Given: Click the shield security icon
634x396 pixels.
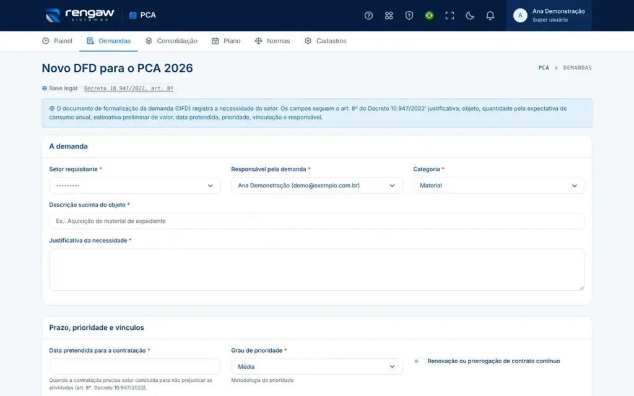Looking at the screenshot, I should point(409,15).
